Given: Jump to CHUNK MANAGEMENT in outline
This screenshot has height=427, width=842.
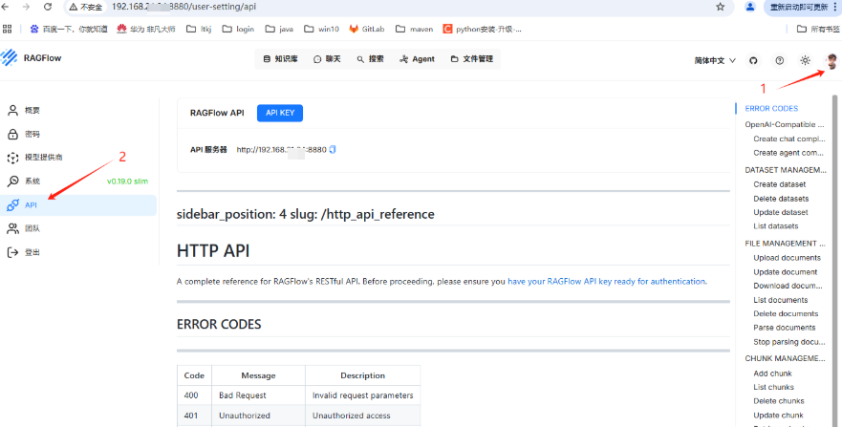Looking at the screenshot, I should point(785,358).
